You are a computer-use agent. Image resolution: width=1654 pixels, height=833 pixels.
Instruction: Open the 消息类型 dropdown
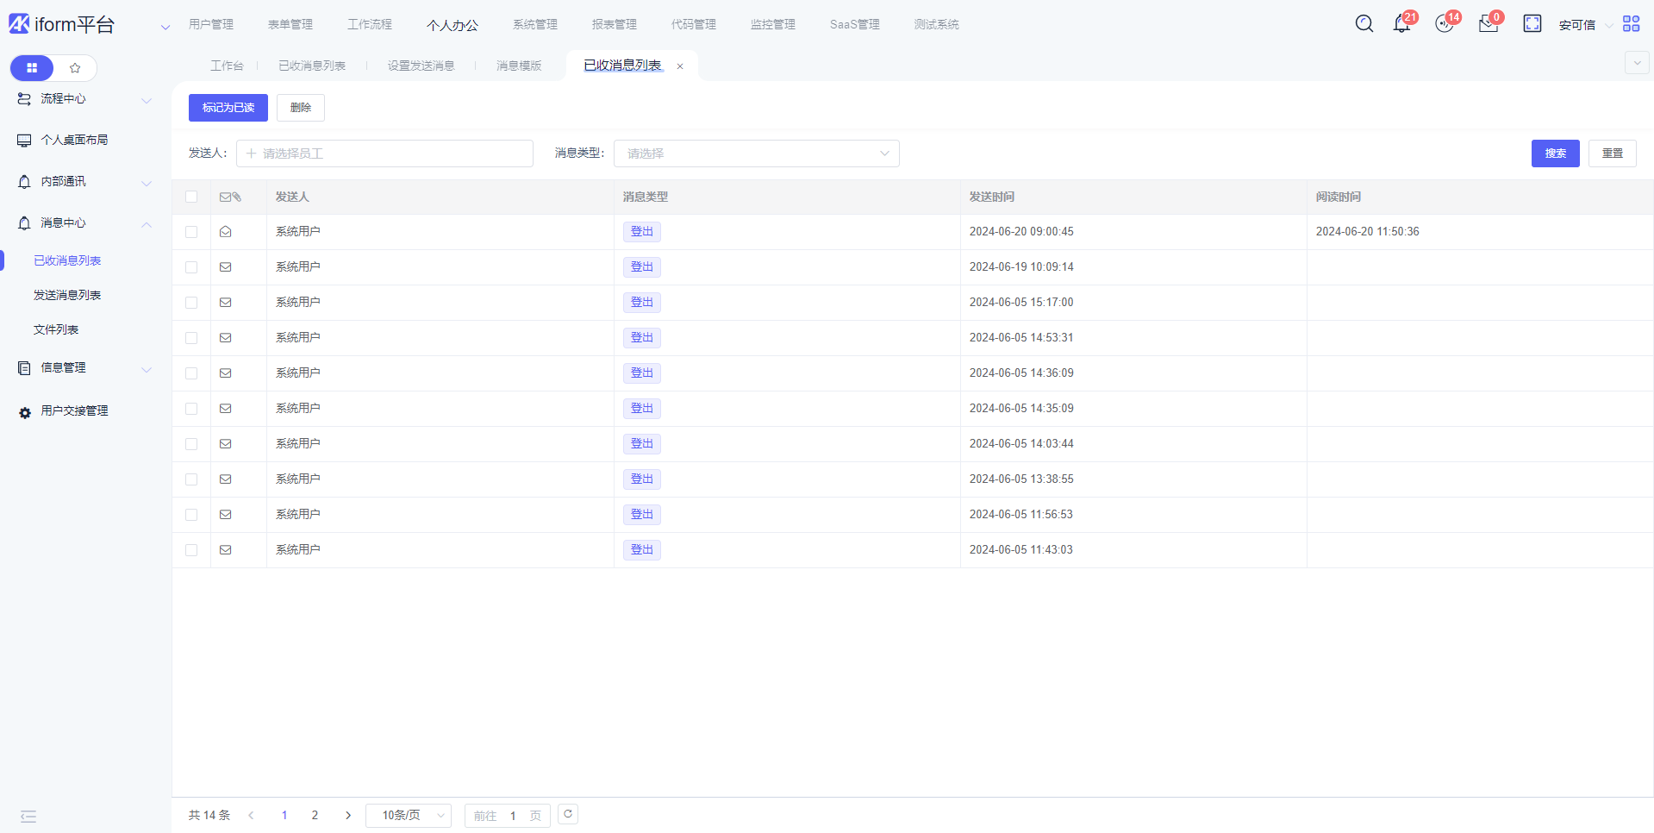pos(756,153)
